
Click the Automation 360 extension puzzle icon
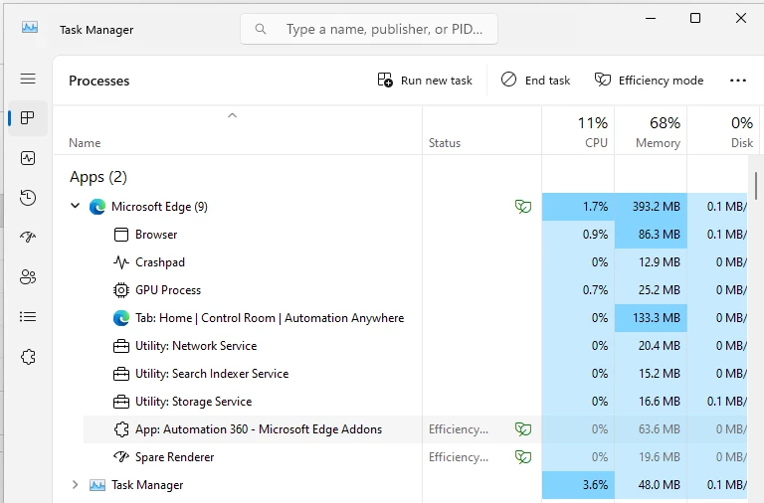click(120, 429)
